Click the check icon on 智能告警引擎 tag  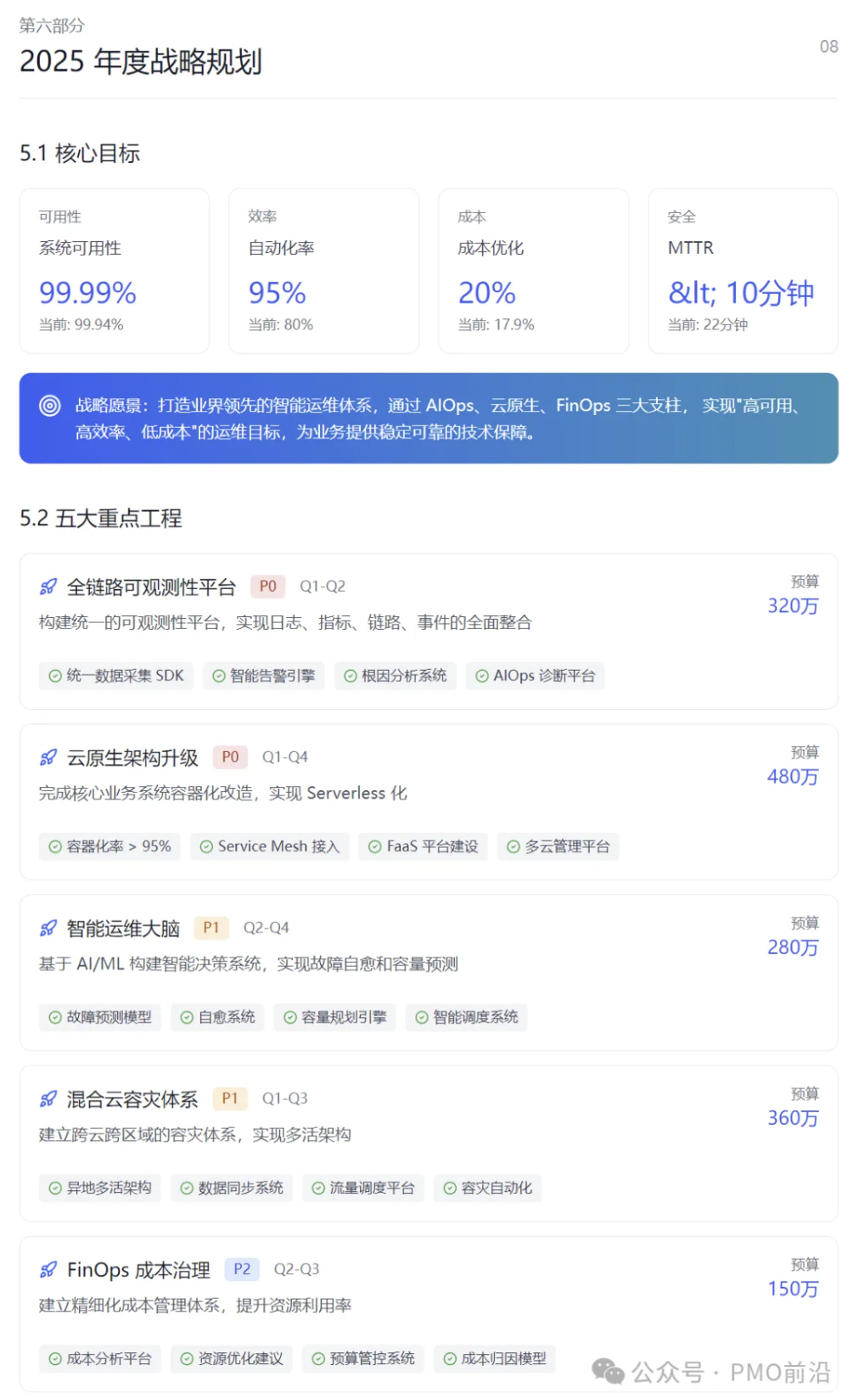[219, 676]
